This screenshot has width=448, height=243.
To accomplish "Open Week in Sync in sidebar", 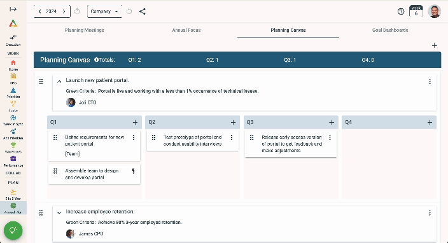I will pyautogui.click(x=13, y=120).
